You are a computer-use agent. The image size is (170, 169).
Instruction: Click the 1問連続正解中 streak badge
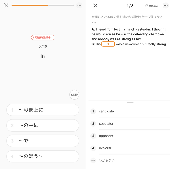[43, 37]
